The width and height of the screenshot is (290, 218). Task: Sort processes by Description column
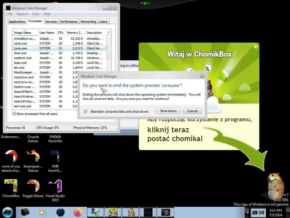96,33
